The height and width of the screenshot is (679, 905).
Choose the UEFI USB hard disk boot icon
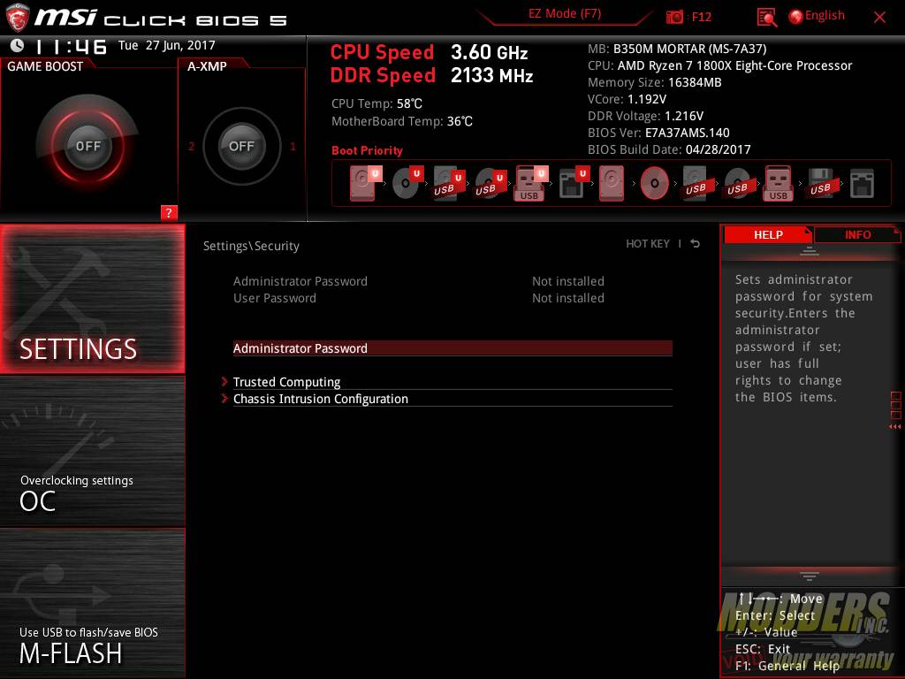click(x=448, y=183)
